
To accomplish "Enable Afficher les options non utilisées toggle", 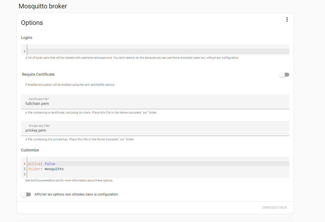I will [x=26, y=194].
